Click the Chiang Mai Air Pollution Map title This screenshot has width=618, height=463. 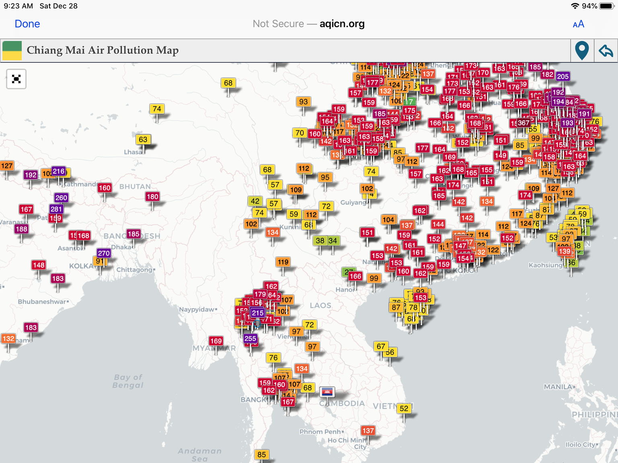point(103,51)
